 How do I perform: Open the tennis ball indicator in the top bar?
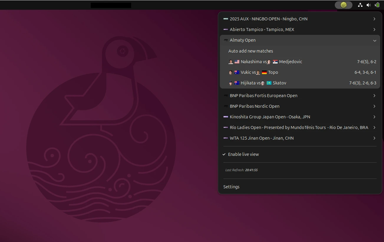point(343,5)
